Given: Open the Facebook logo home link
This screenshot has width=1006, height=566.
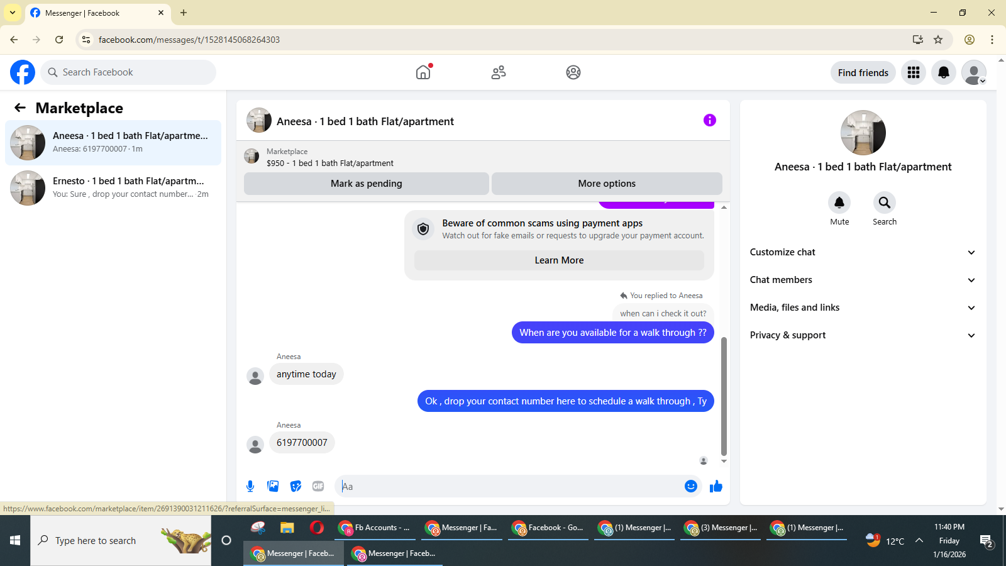Looking at the screenshot, I should pyautogui.click(x=23, y=72).
